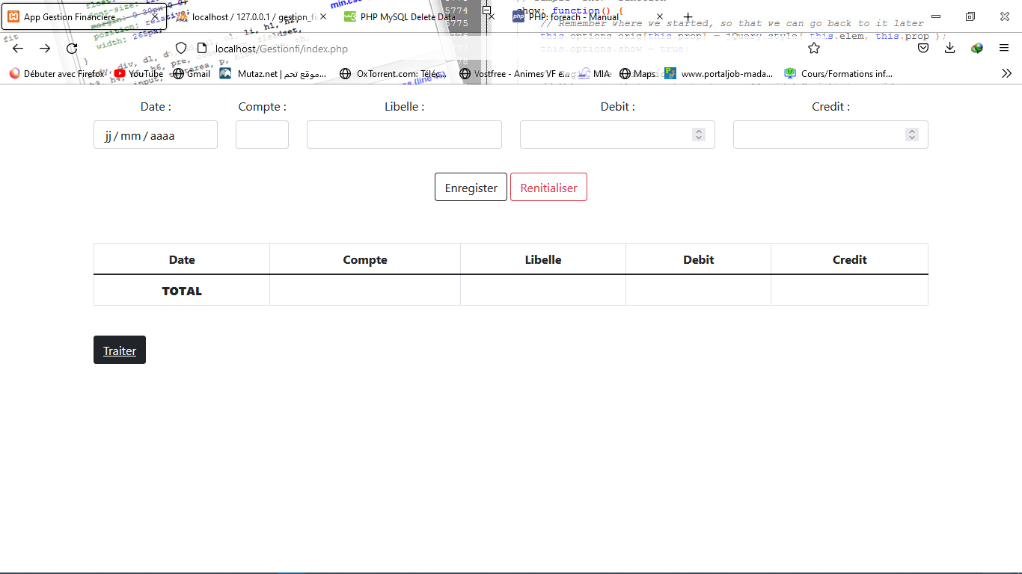
Task: Save the page to Pocket
Action: pyautogui.click(x=923, y=48)
